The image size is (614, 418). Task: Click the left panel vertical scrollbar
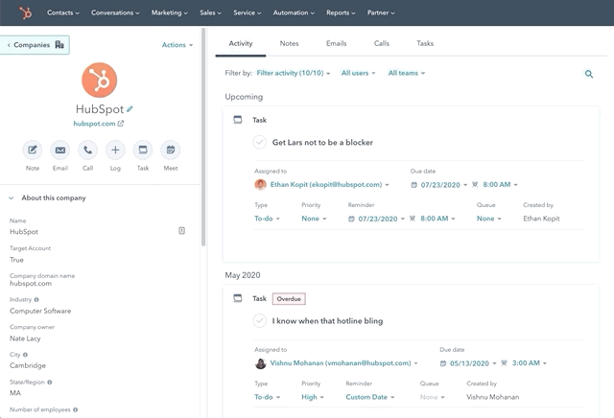(x=202, y=144)
